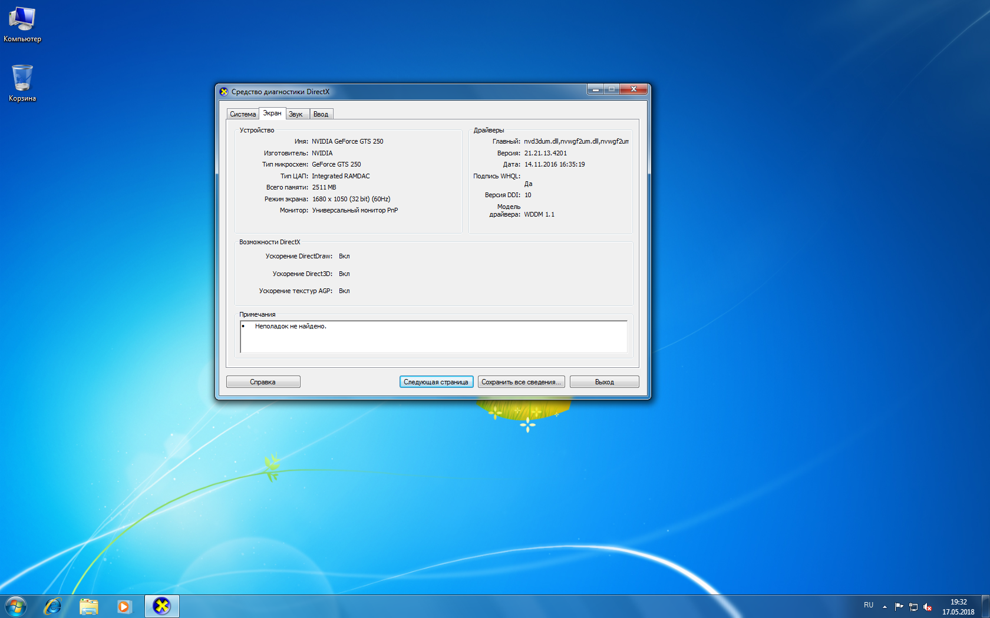Screen dimensions: 990x618
Task: Open the muted volume tray icon
Action: (928, 607)
